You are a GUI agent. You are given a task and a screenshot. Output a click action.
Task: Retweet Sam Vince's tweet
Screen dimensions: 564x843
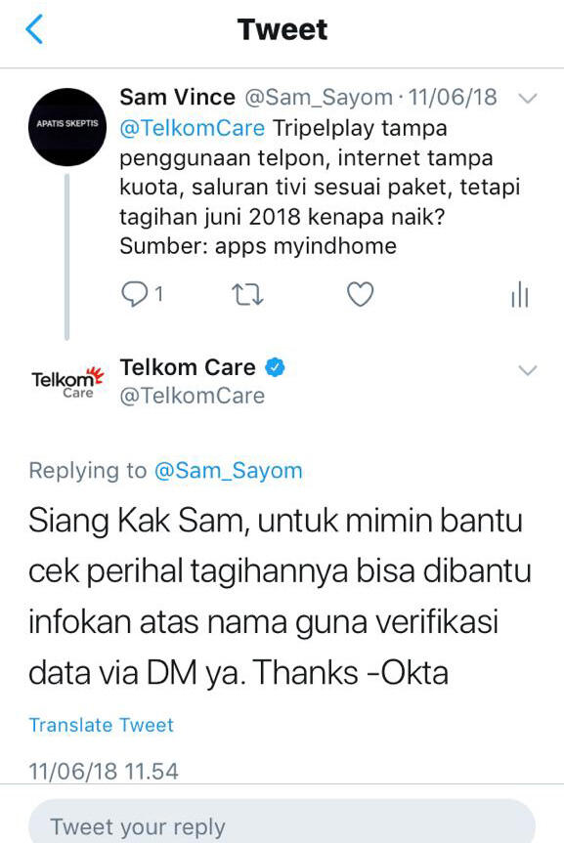click(x=247, y=295)
